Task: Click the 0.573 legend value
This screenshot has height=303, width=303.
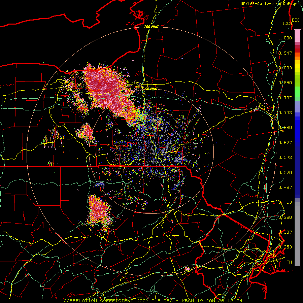Action: (285, 158)
